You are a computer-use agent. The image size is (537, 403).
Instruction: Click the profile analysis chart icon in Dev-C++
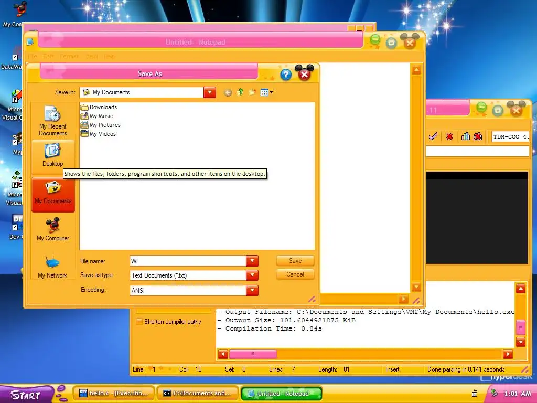point(466,136)
